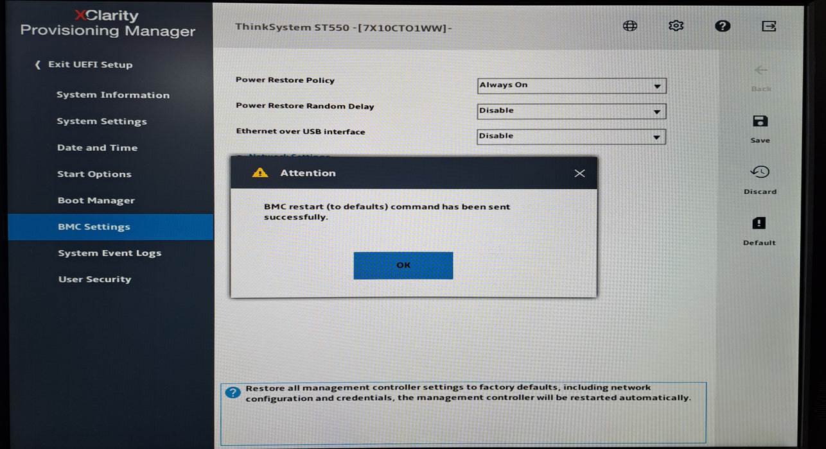
Task: Open the settings gear icon
Action: 676,26
